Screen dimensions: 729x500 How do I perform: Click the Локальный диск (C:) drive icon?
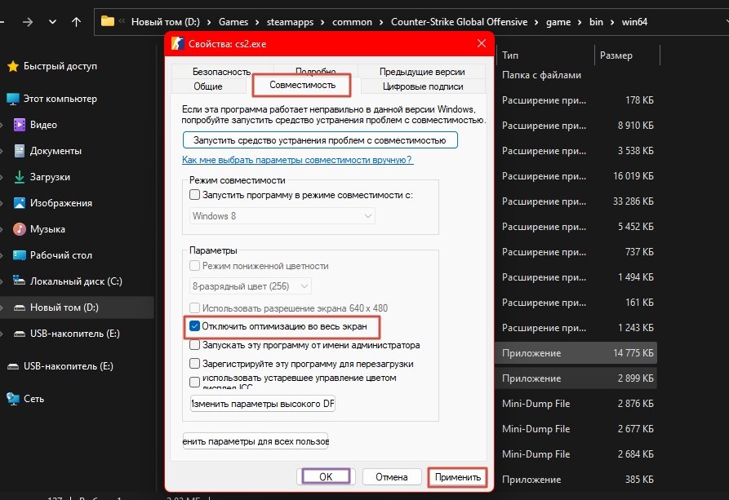click(x=19, y=281)
